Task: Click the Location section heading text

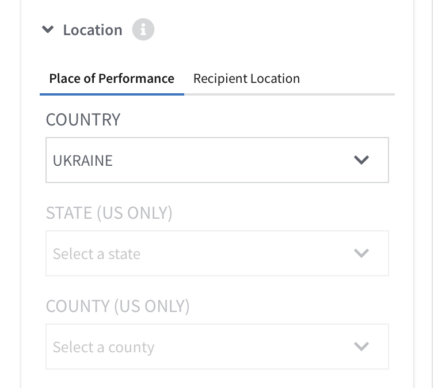Action: pos(93,30)
